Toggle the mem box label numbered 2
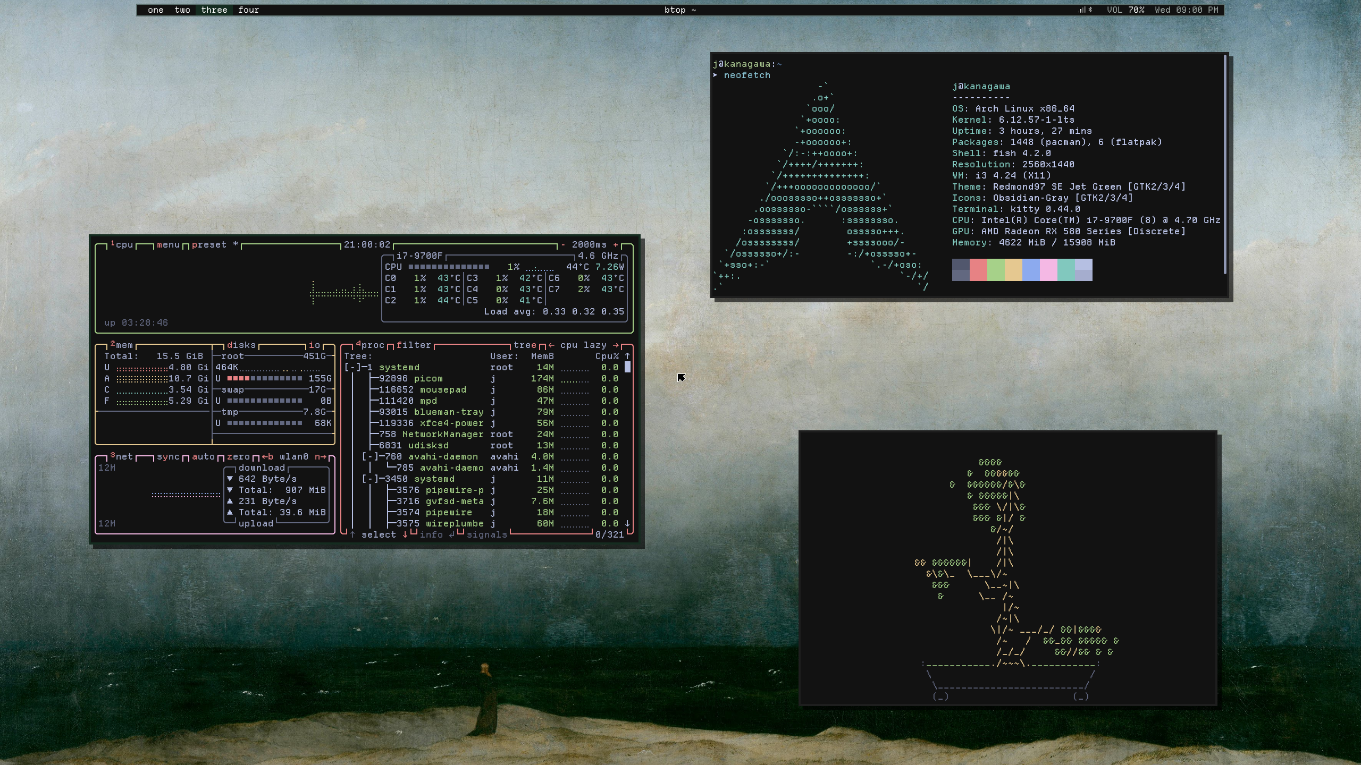 [122, 345]
